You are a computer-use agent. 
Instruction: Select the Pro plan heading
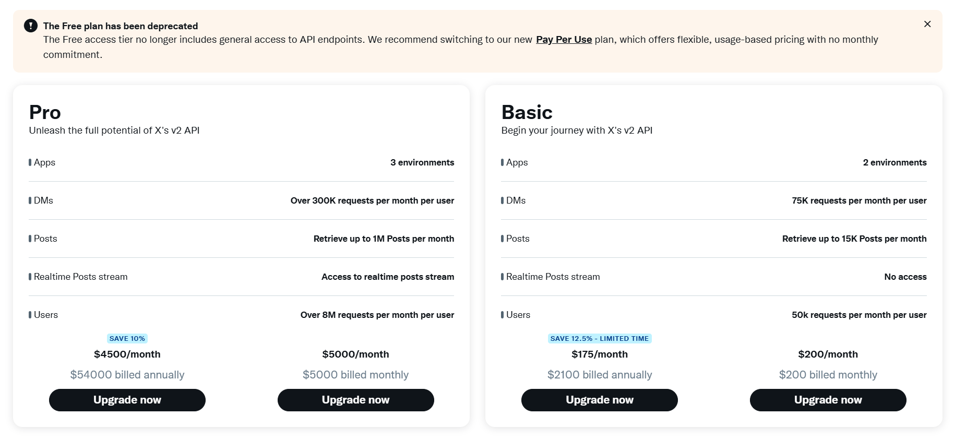coord(45,113)
